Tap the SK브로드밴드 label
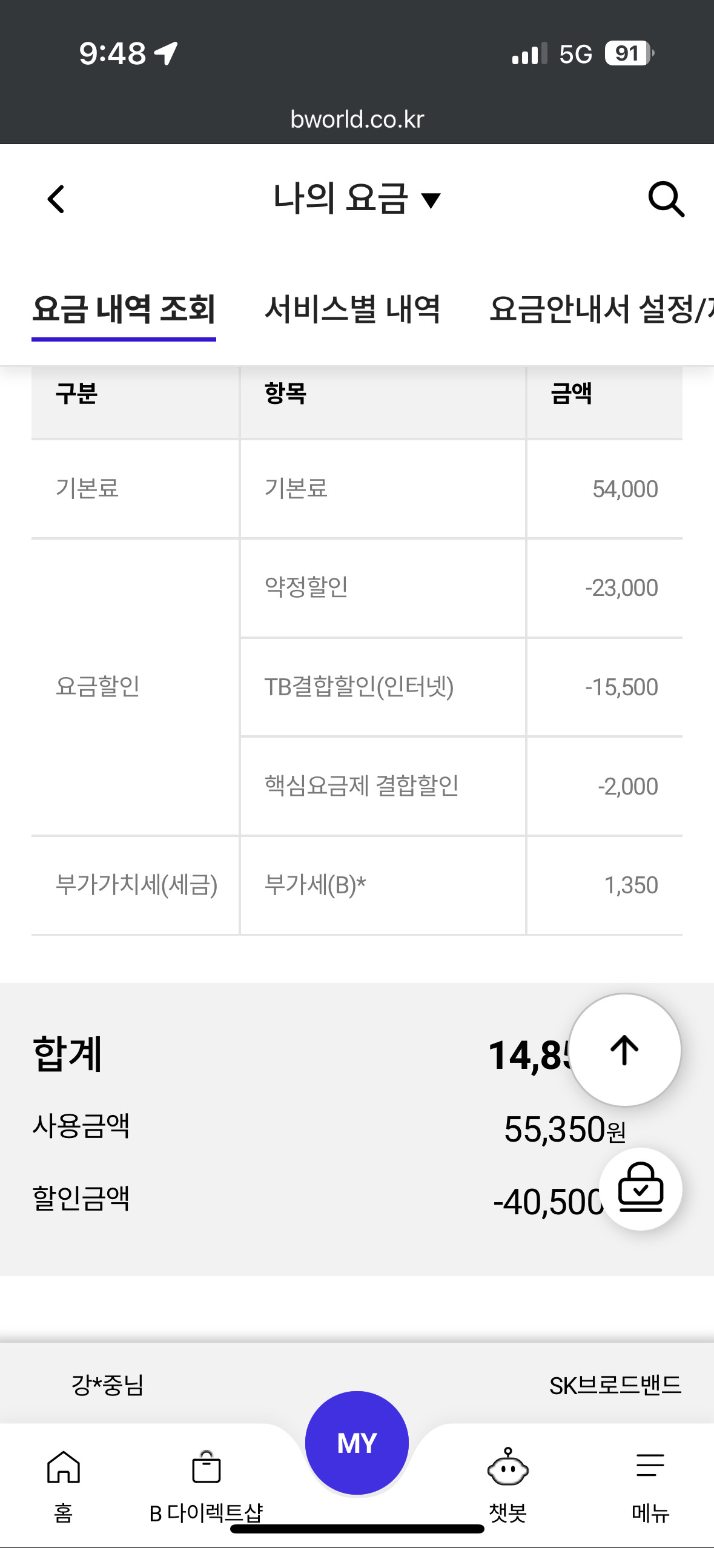714x1548 pixels. click(x=615, y=1385)
